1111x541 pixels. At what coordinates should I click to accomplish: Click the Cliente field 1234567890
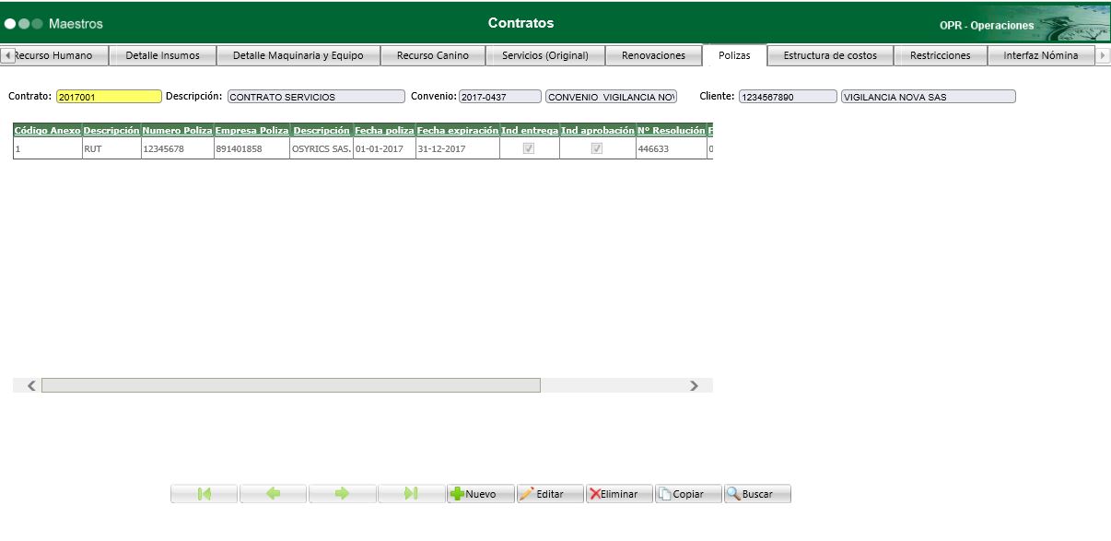[788, 97]
